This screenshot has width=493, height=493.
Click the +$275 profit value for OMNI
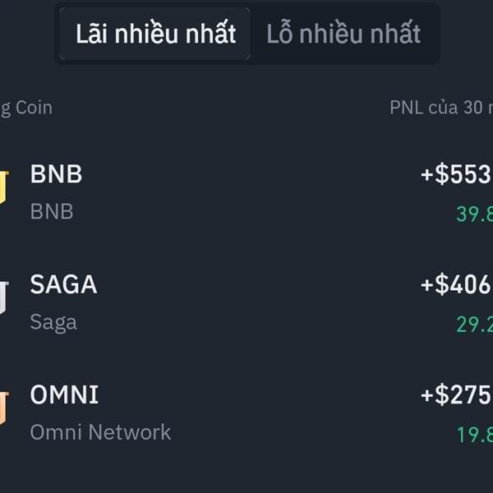pos(457,394)
